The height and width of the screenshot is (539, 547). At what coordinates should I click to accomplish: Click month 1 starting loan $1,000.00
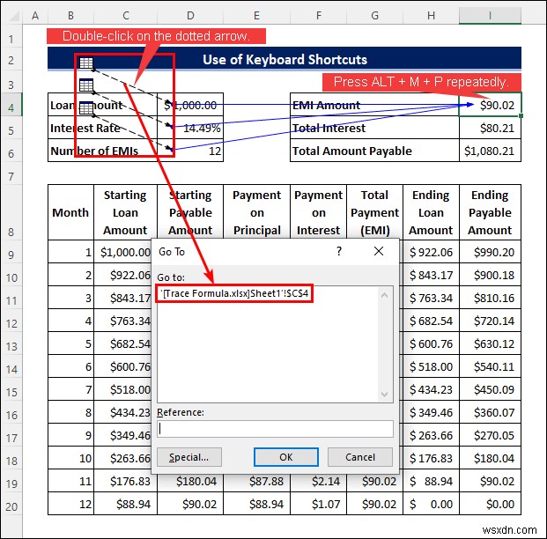pyautogui.click(x=122, y=252)
